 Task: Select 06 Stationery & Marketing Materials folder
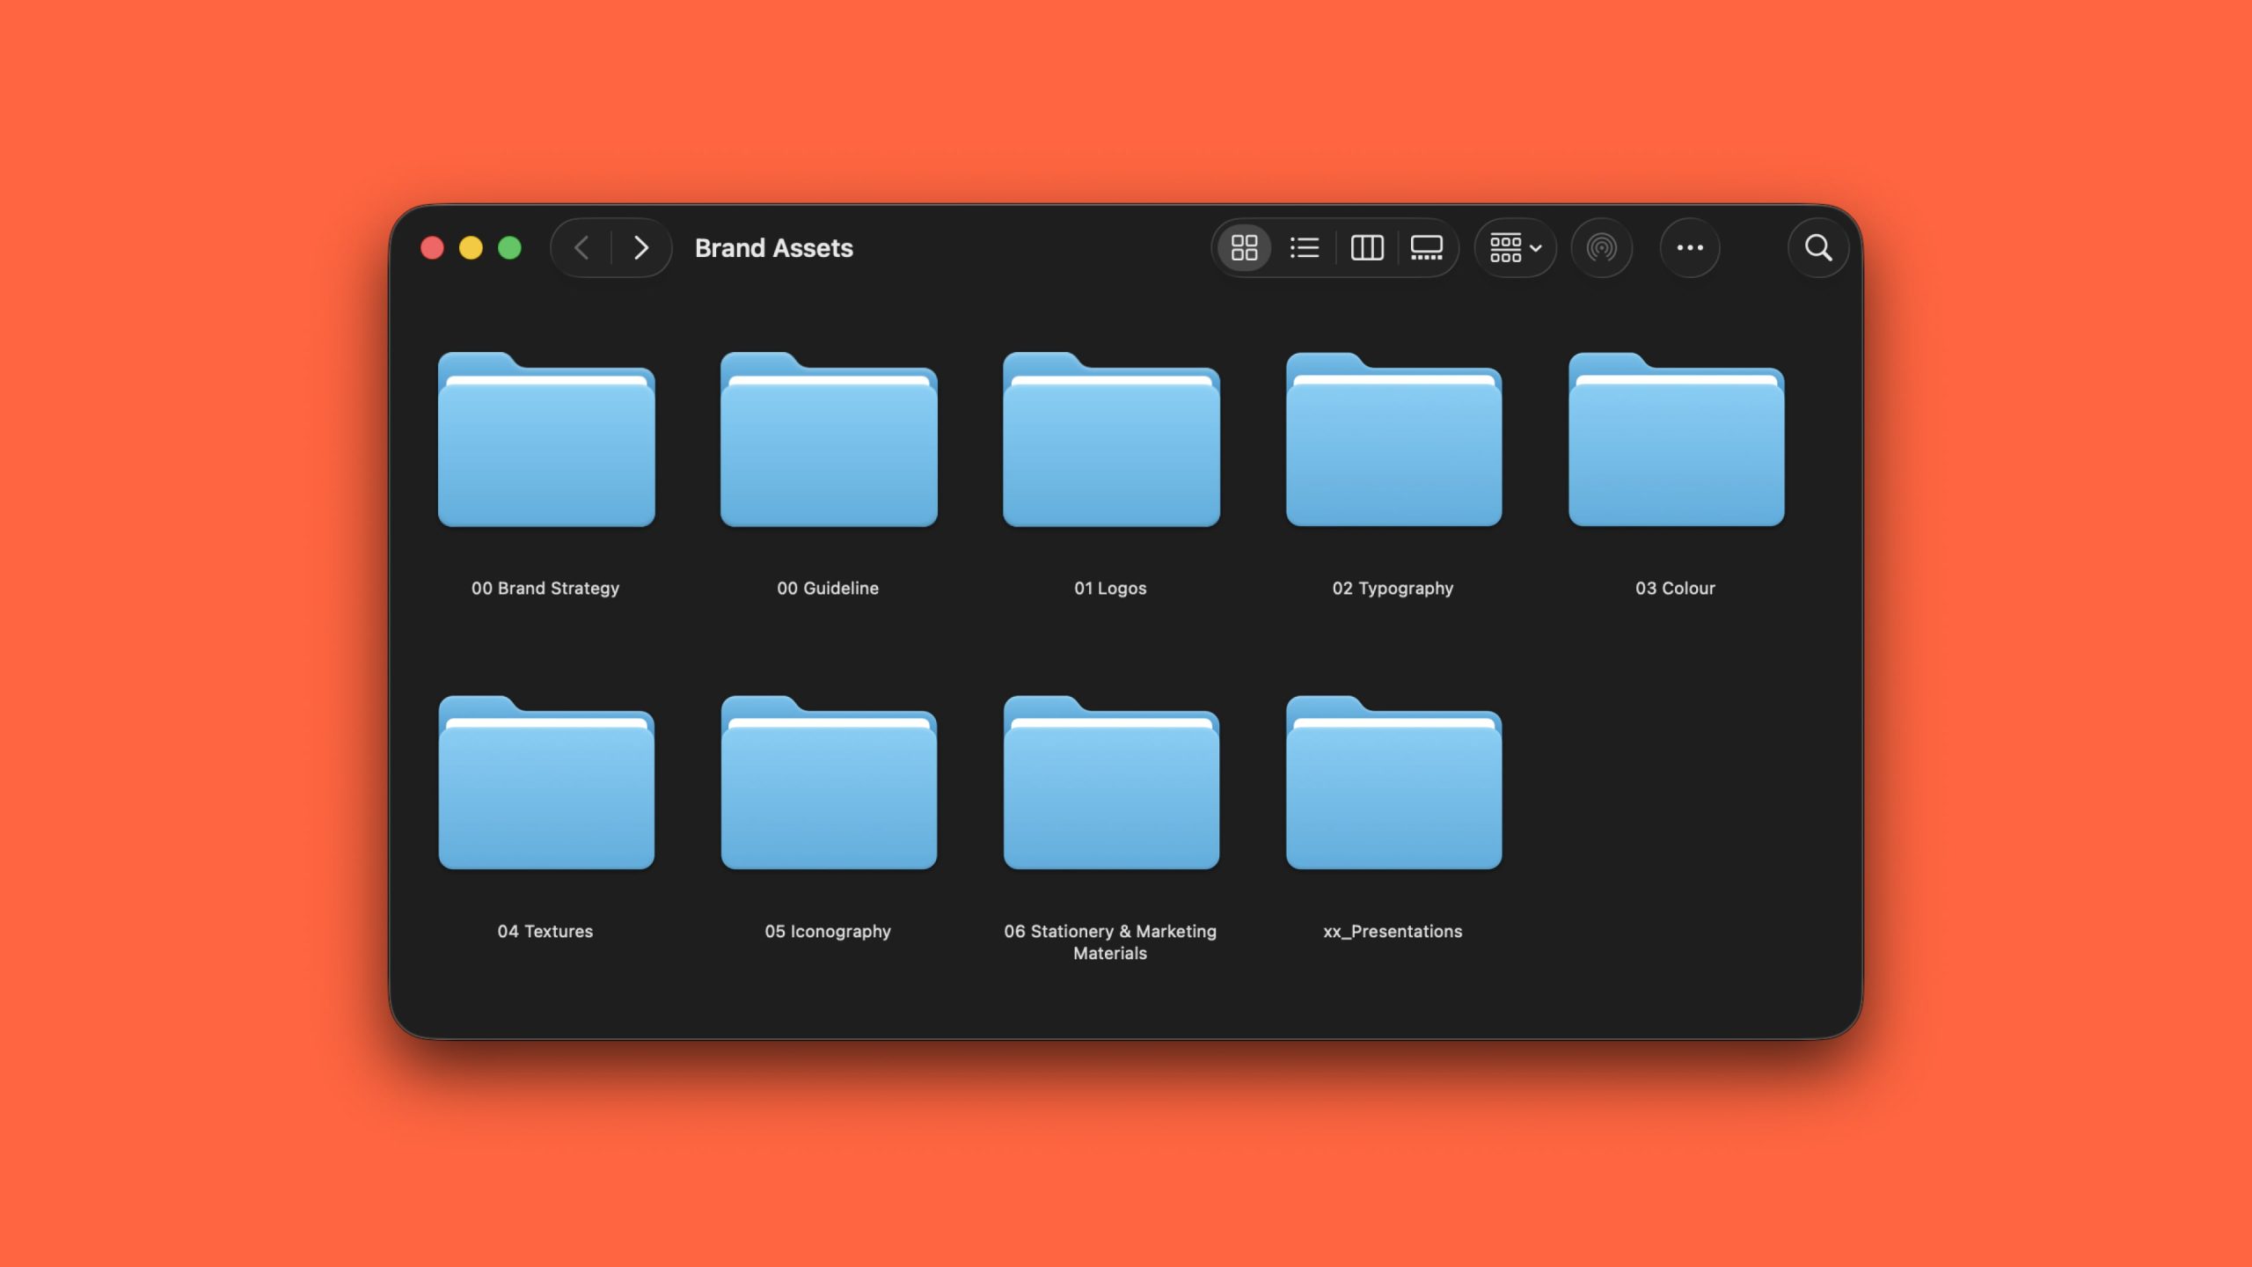tap(1111, 785)
